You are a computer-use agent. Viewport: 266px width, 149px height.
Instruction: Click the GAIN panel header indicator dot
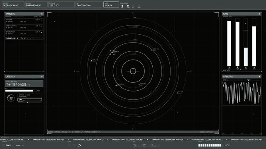click(x=259, y=14)
